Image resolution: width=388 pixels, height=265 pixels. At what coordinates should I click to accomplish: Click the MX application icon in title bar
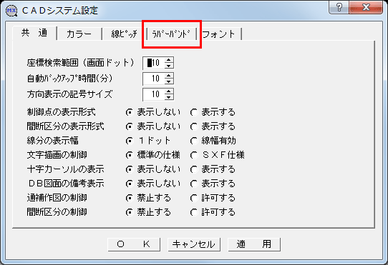tap(11, 11)
